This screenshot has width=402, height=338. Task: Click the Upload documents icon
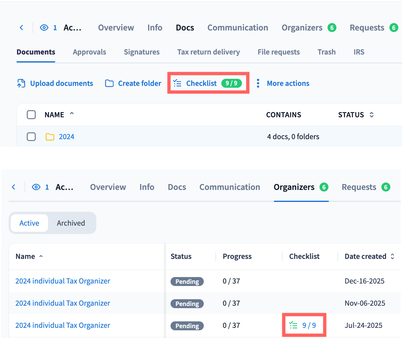tap(21, 83)
